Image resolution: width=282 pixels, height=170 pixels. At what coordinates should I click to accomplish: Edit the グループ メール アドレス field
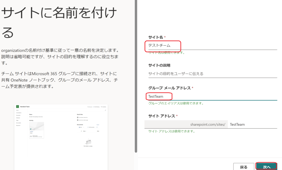click(211, 96)
